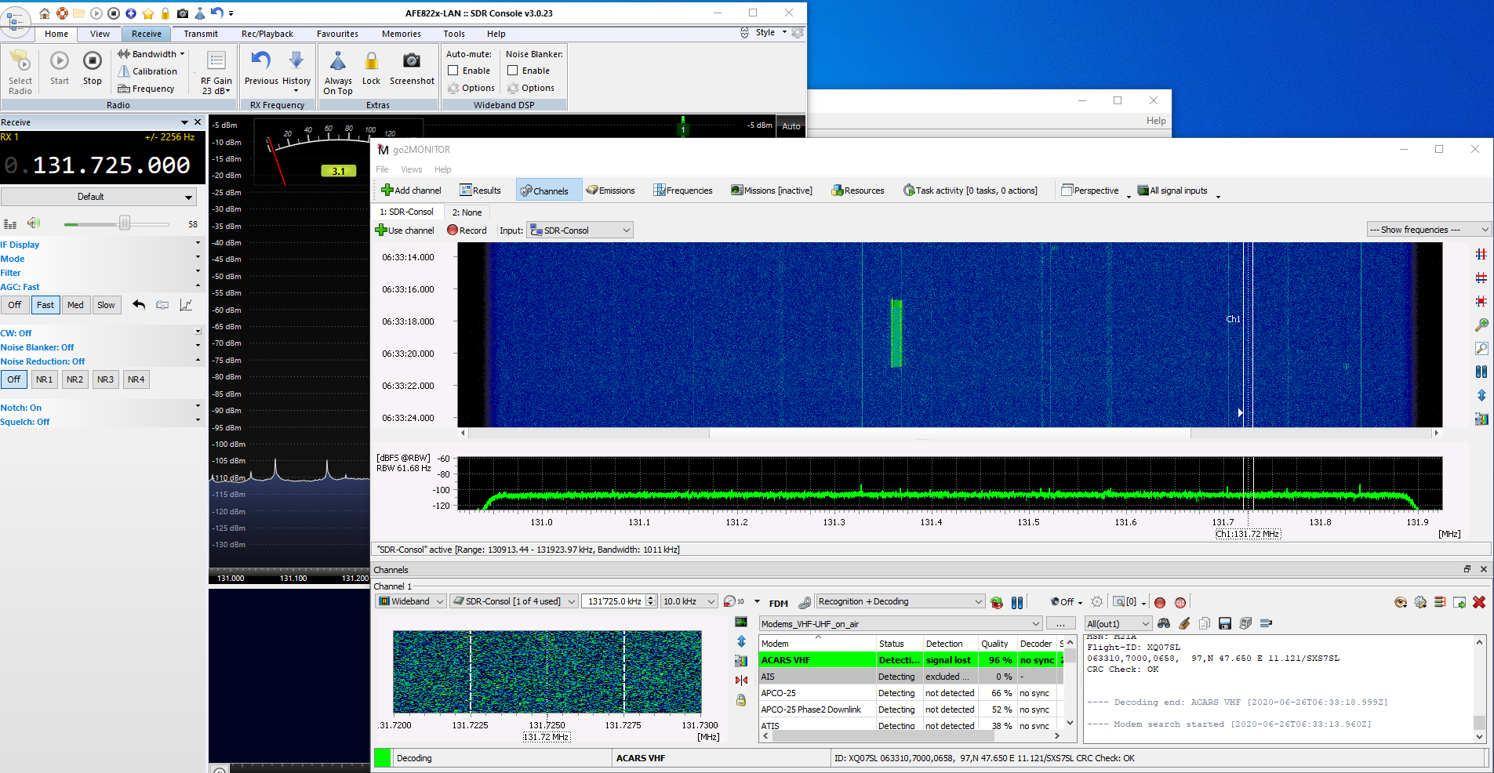
Task: Click the Always On Top icon
Action: pos(338,61)
